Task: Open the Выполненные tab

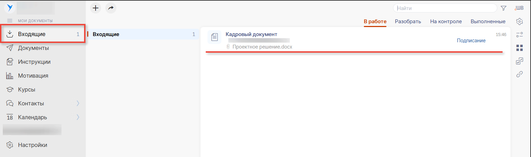Action: (x=488, y=21)
